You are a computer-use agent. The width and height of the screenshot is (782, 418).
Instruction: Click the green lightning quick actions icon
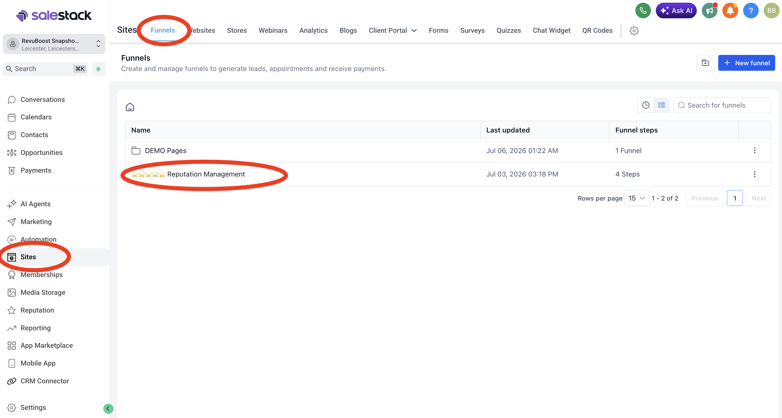coord(98,69)
